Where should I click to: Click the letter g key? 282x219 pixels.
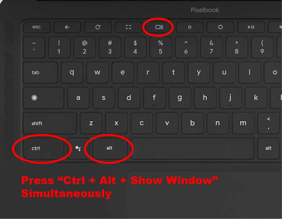point(180,98)
